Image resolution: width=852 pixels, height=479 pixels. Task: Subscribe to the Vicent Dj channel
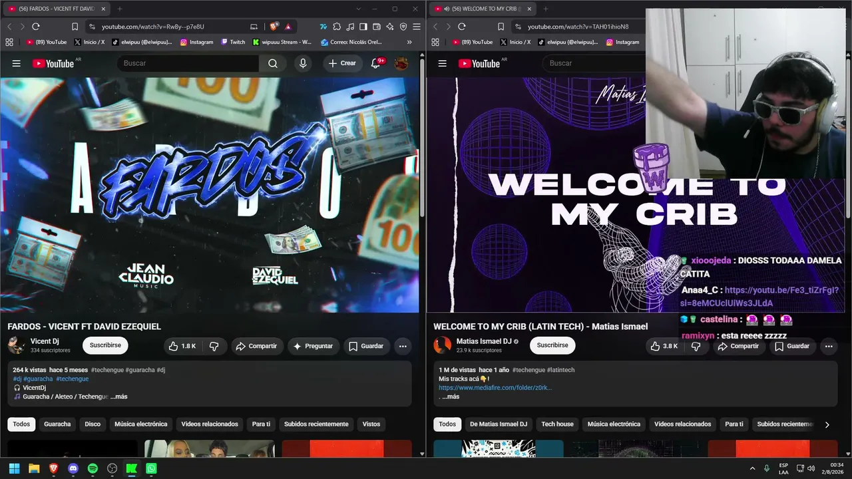pos(105,346)
